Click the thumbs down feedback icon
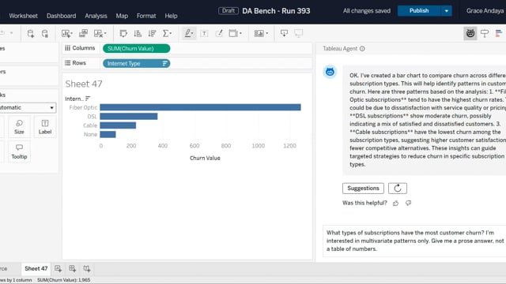Screen dimensions: 506x284 click(x=408, y=203)
